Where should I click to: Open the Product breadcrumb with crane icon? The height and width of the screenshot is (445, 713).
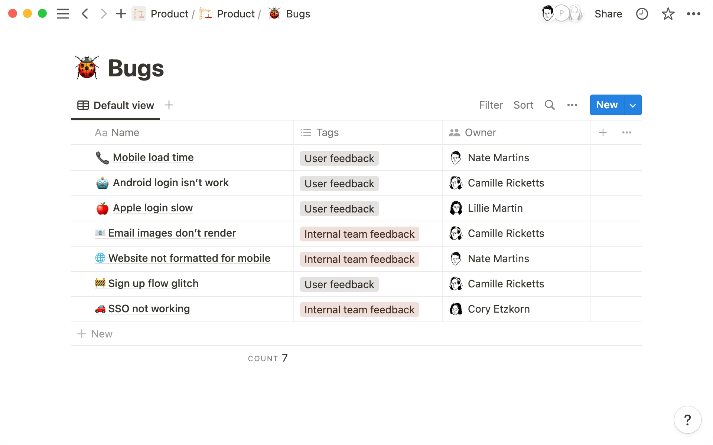pos(228,14)
